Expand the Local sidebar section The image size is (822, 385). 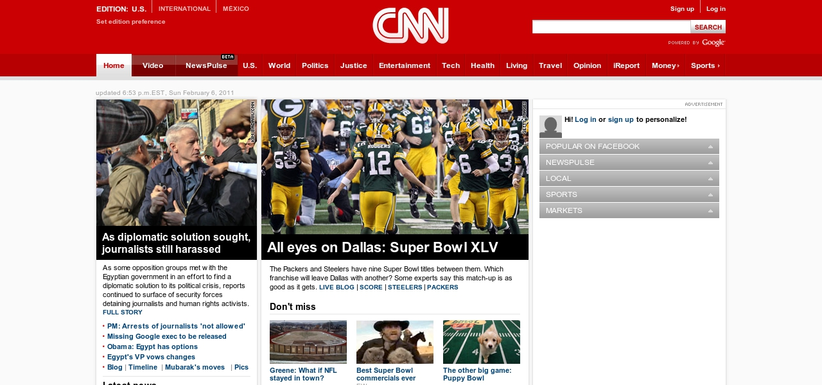coord(629,178)
